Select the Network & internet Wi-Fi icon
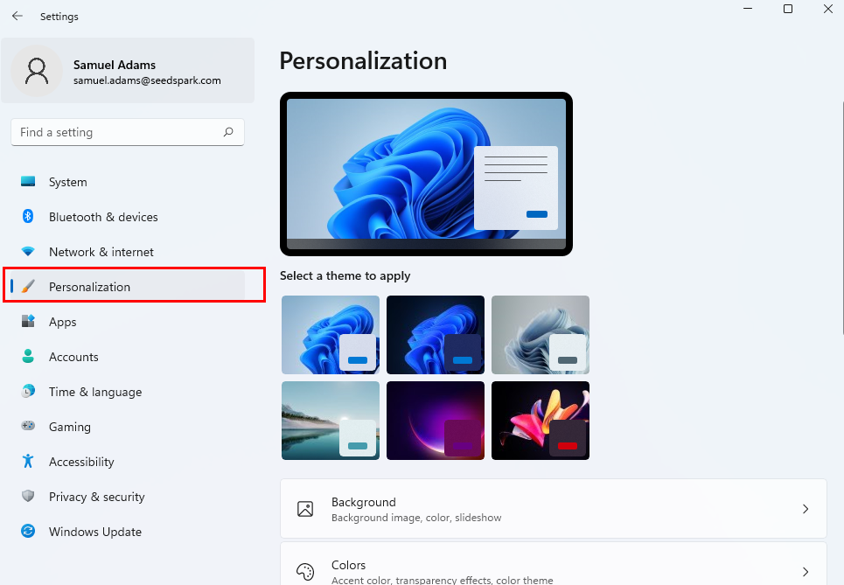This screenshot has height=585, width=844. pyautogui.click(x=28, y=251)
